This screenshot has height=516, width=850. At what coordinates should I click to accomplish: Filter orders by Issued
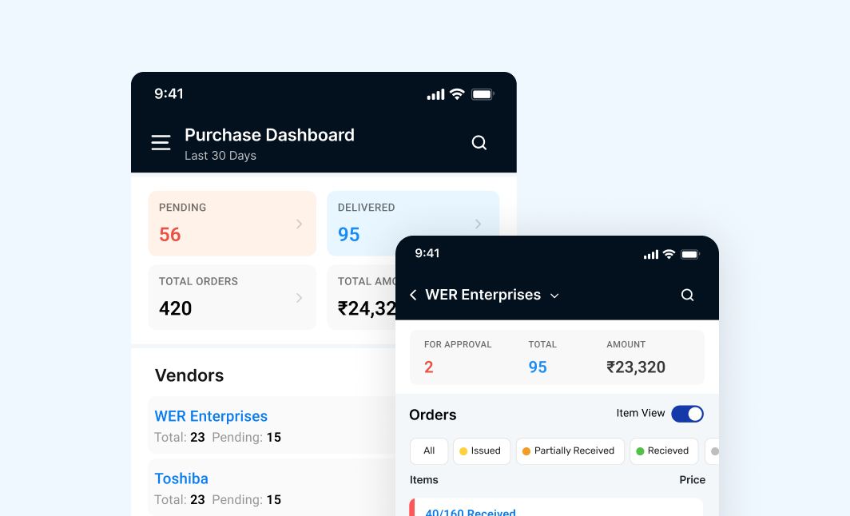482,451
